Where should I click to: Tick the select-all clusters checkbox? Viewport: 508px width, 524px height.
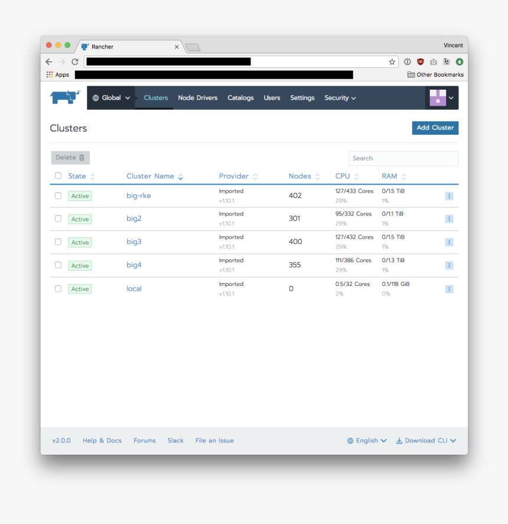pyautogui.click(x=58, y=176)
